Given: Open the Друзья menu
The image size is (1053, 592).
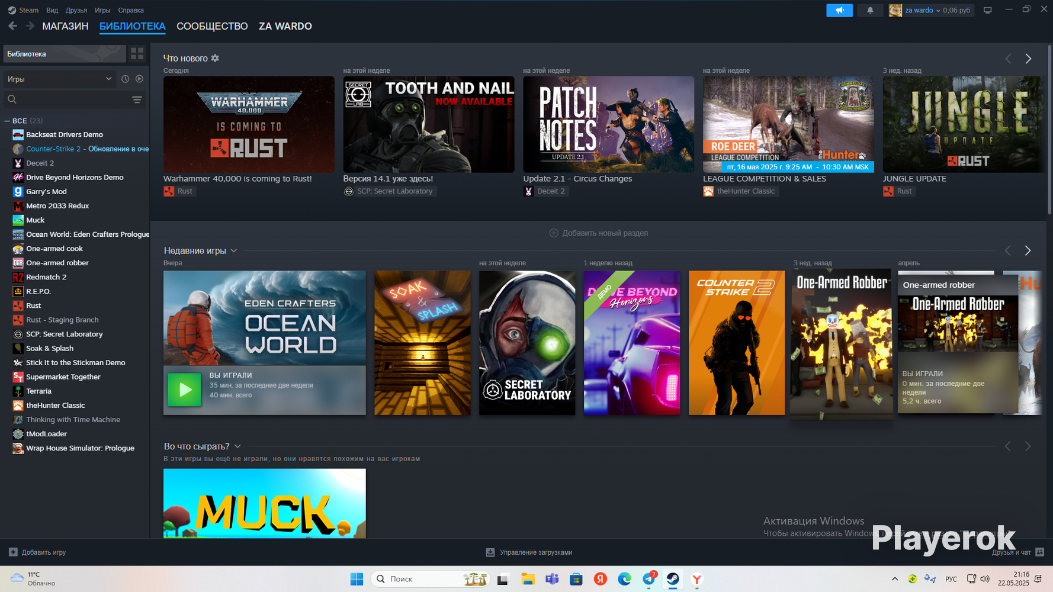Looking at the screenshot, I should [x=76, y=10].
